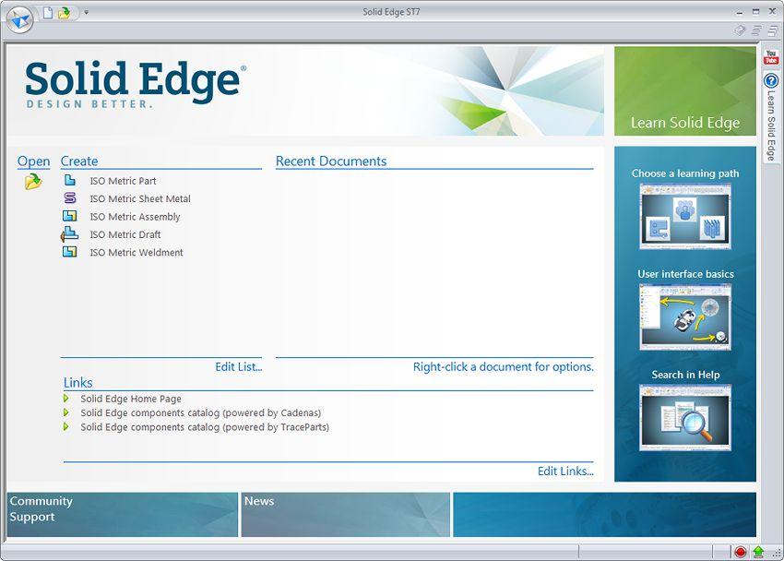
Task: Create a new ISO Metric Assembly
Action: click(x=135, y=217)
